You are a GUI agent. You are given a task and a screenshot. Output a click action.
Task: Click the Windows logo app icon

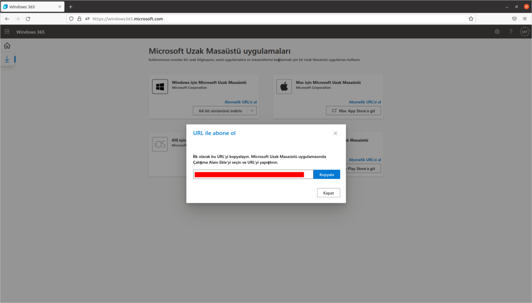160,87
